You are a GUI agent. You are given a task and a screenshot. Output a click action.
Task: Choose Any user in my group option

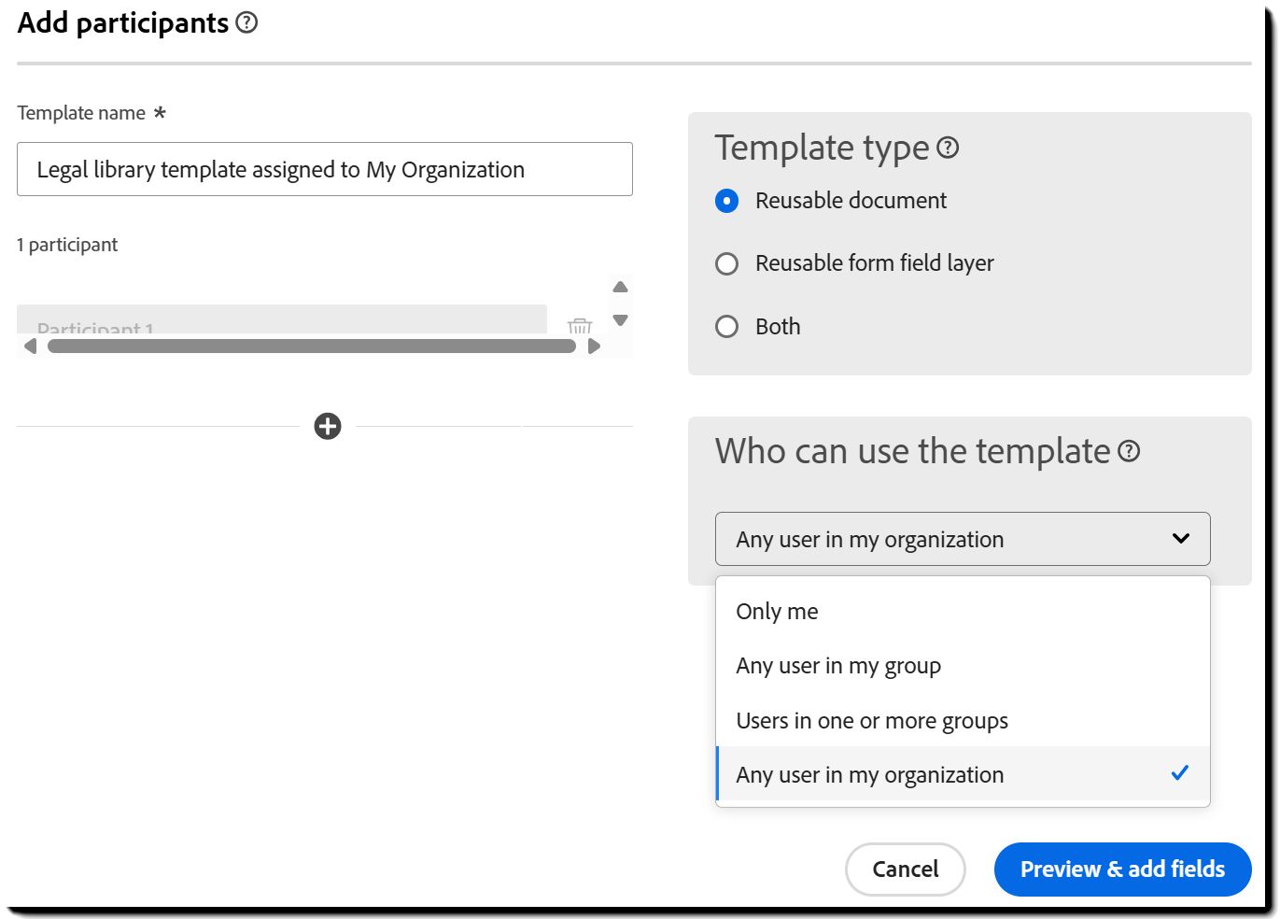pyautogui.click(x=838, y=666)
